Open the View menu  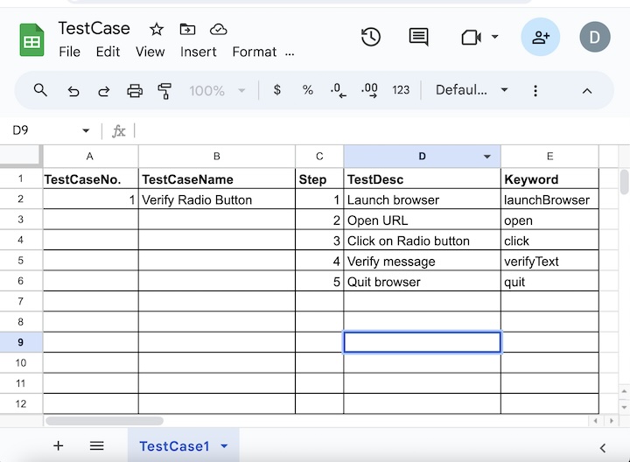[150, 52]
